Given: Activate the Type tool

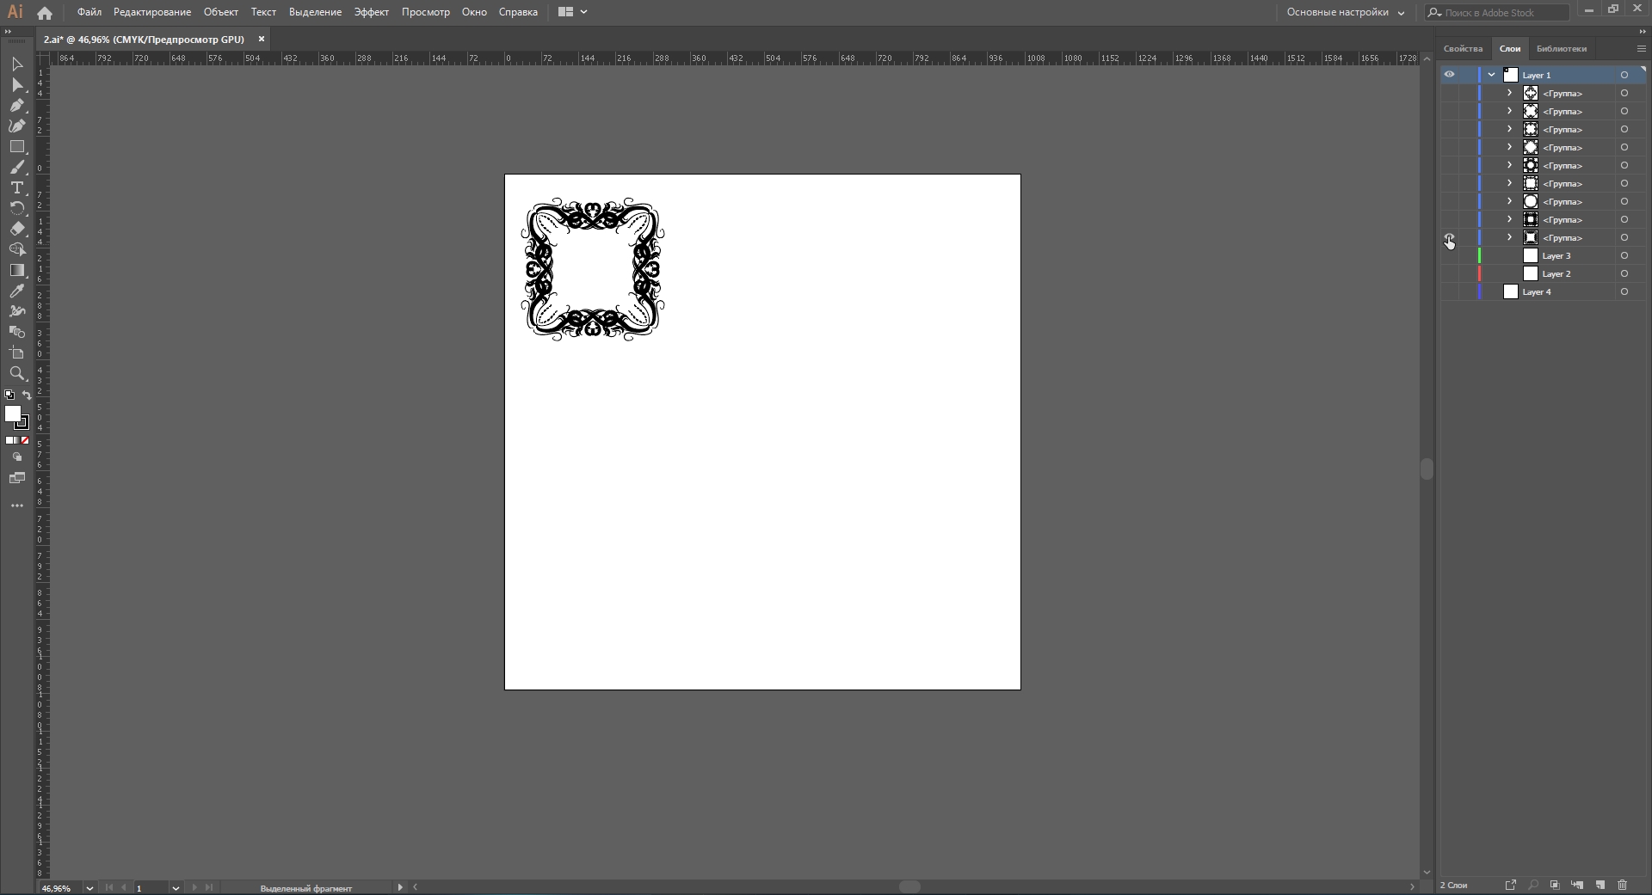Looking at the screenshot, I should (x=16, y=188).
